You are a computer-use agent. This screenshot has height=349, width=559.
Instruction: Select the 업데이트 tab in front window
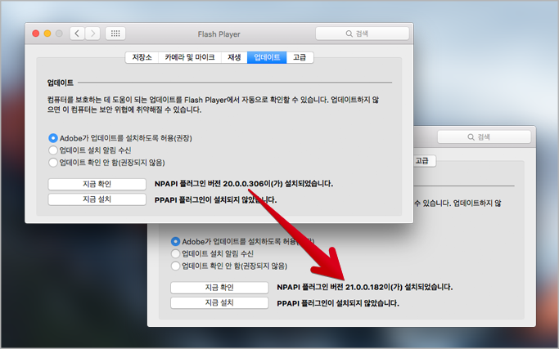tap(267, 57)
